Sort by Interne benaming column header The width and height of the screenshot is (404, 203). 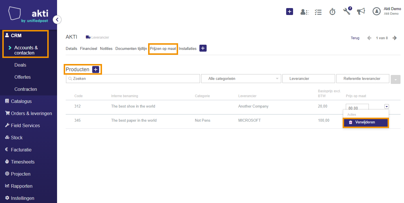pos(124,96)
